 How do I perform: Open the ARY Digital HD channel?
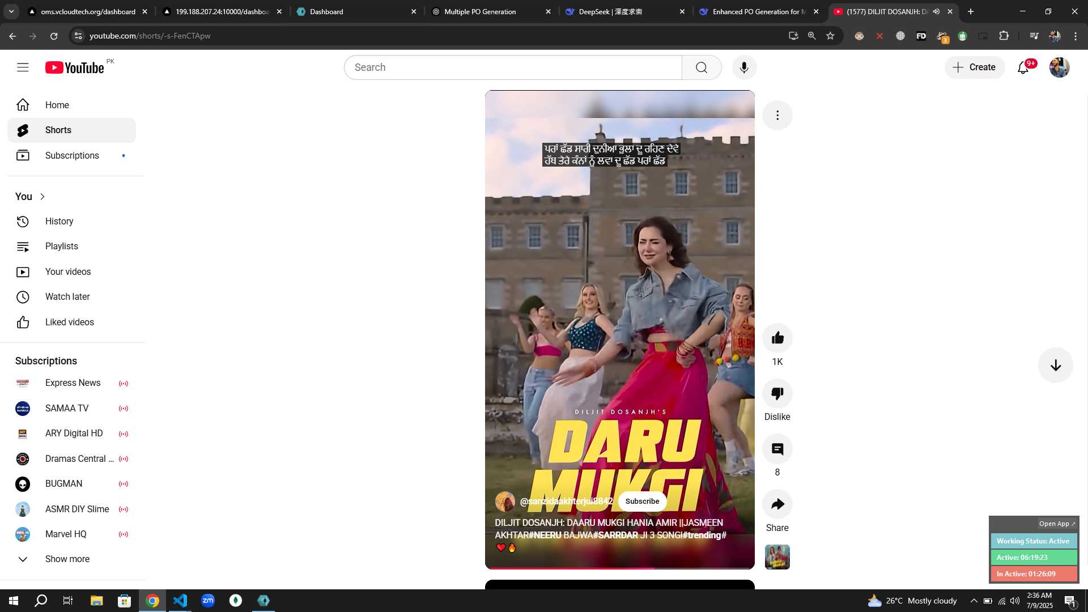[x=72, y=433]
